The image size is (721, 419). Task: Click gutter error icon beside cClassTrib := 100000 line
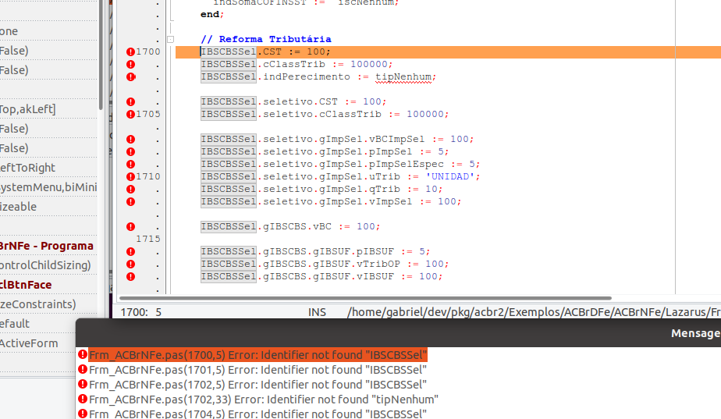click(130, 65)
